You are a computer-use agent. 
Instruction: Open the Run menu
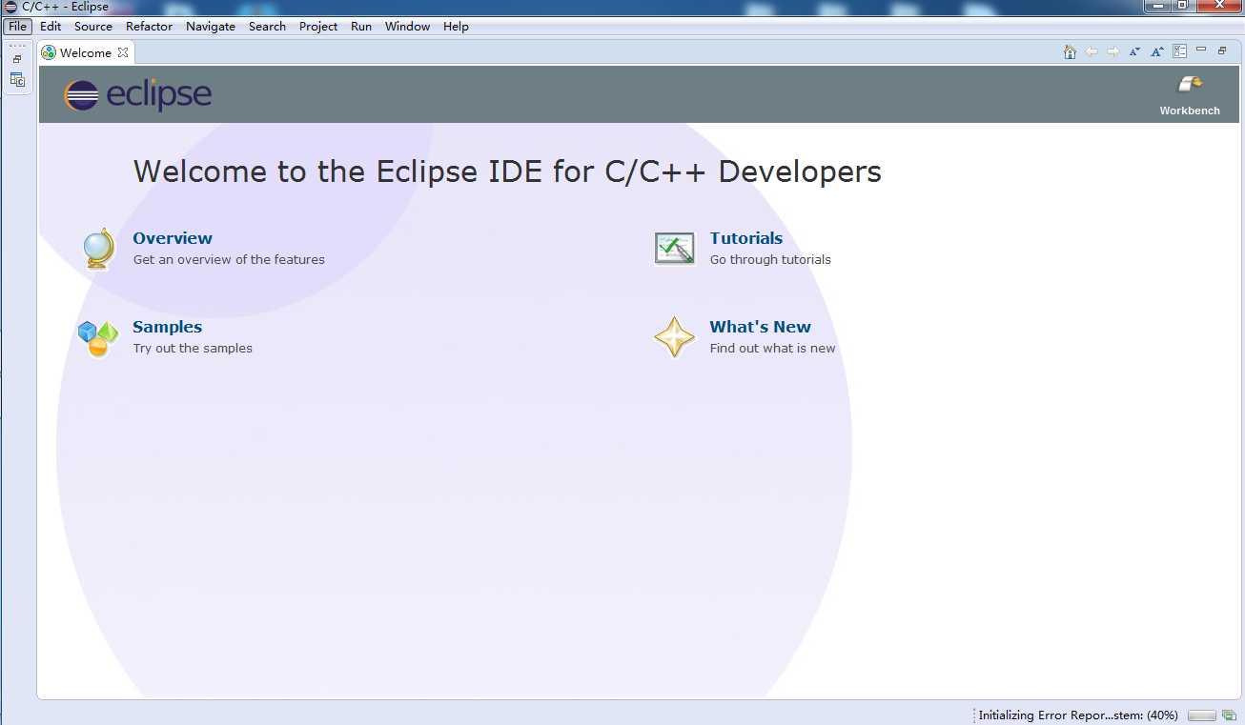point(361,27)
